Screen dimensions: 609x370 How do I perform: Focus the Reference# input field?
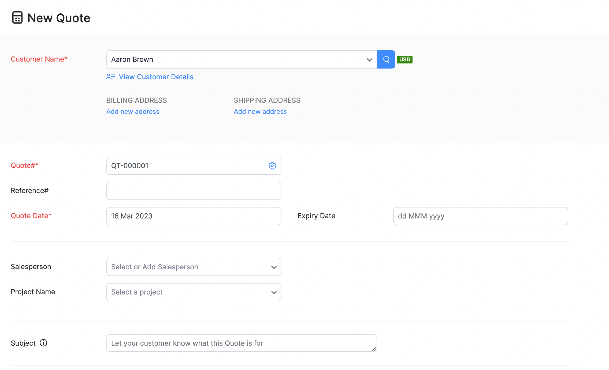pos(194,191)
